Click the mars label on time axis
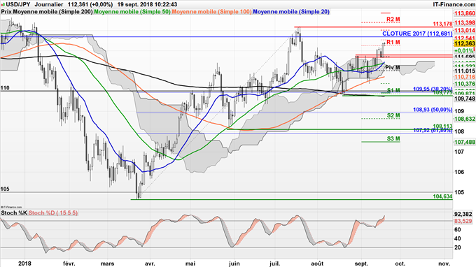 pos(107,264)
